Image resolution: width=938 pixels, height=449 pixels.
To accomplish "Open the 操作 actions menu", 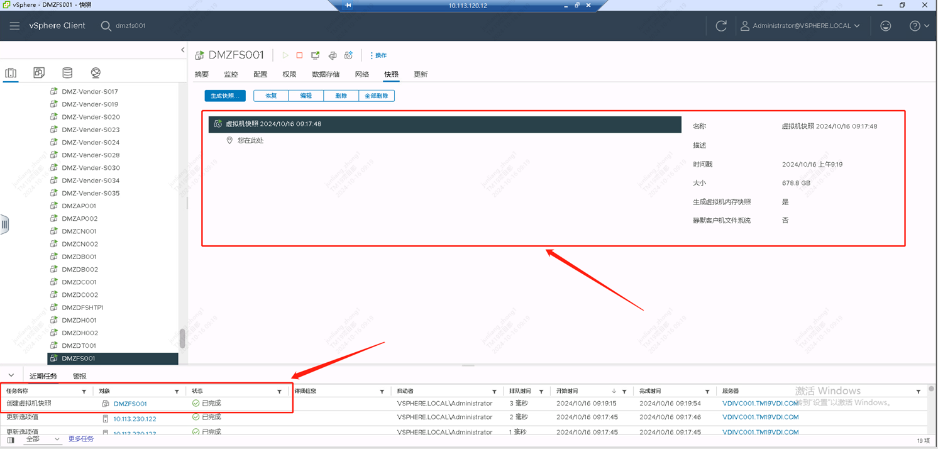I will coord(378,55).
